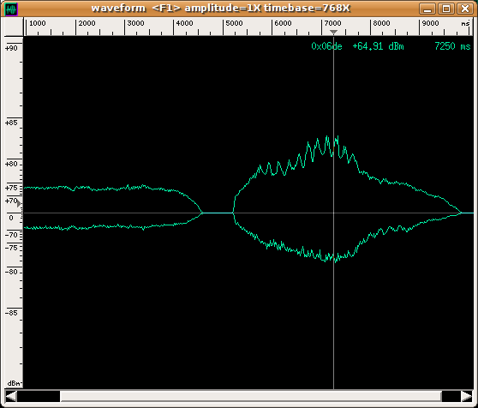Image resolution: width=478 pixels, height=408 pixels.
Task: Click the waveform peak near 7000 ms
Action: click(327, 136)
